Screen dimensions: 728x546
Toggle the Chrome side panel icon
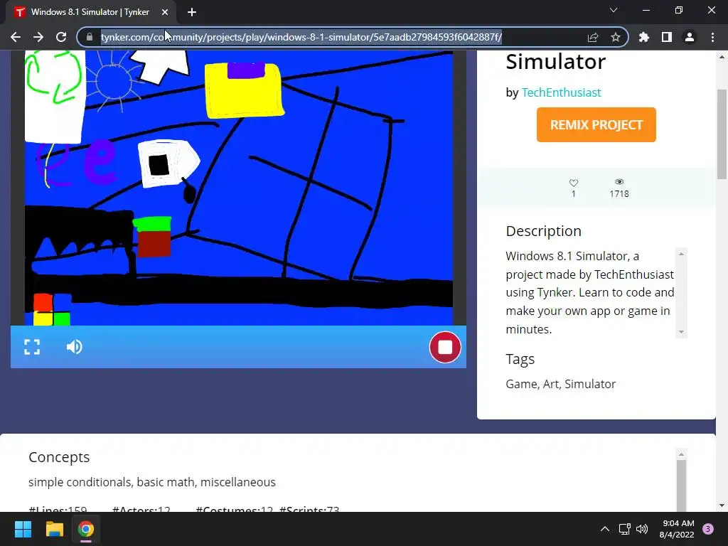pos(667,37)
